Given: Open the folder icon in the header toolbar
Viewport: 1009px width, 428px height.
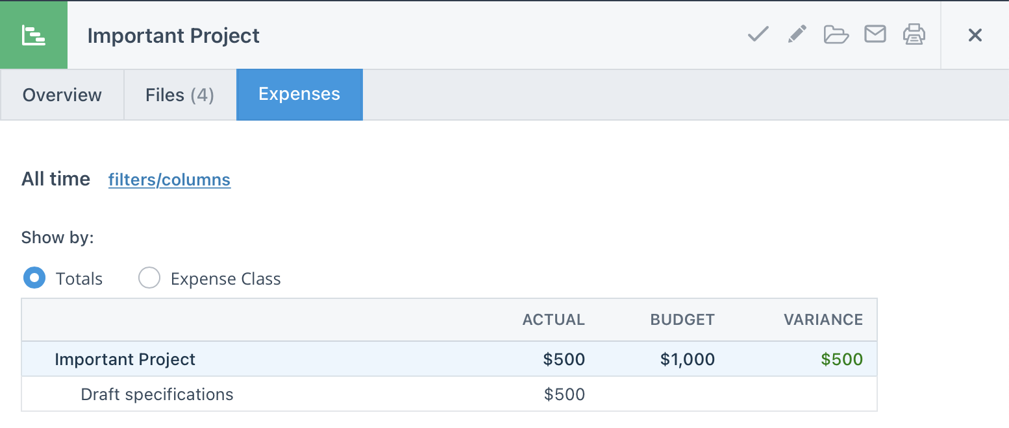Looking at the screenshot, I should pyautogui.click(x=836, y=35).
